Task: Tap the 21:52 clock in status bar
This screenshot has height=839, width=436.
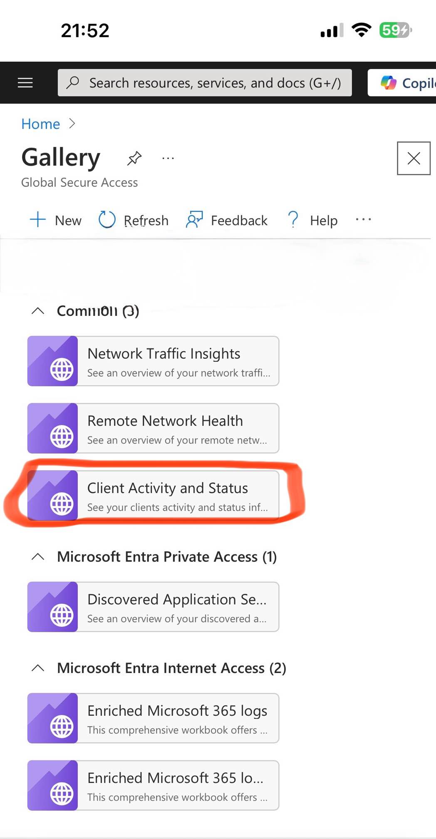Action: 85,30
